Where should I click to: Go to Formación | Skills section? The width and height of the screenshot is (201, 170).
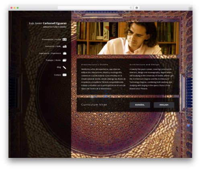(x=53, y=46)
